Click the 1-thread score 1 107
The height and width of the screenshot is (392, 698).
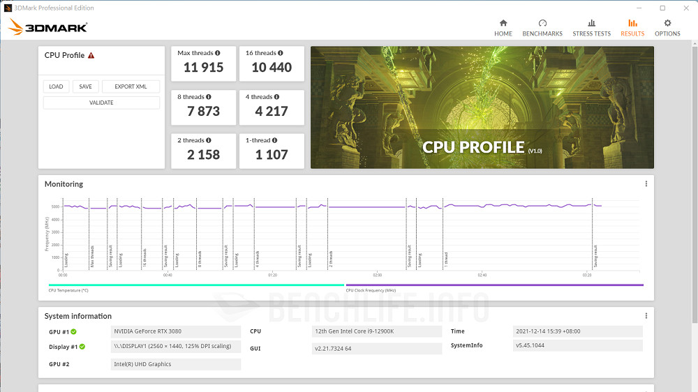272,154
